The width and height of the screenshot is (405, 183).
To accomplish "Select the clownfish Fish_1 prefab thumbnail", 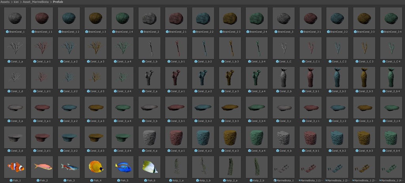I will [x=15, y=167].
